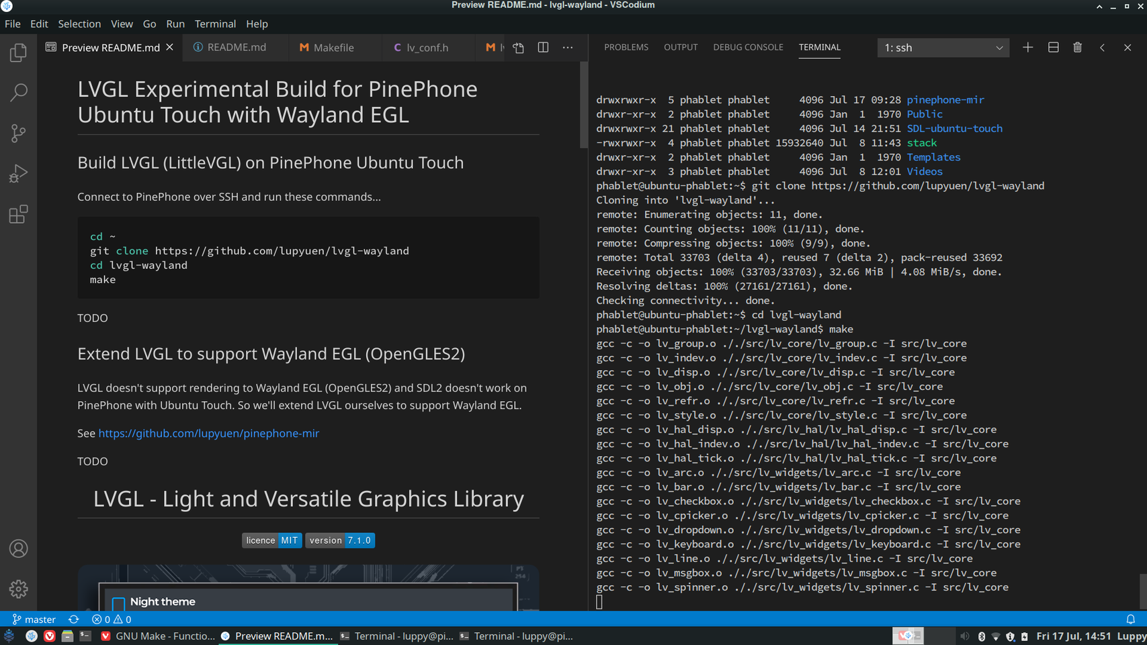
Task: Open the master branch picker in status bar
Action: pyautogui.click(x=34, y=619)
